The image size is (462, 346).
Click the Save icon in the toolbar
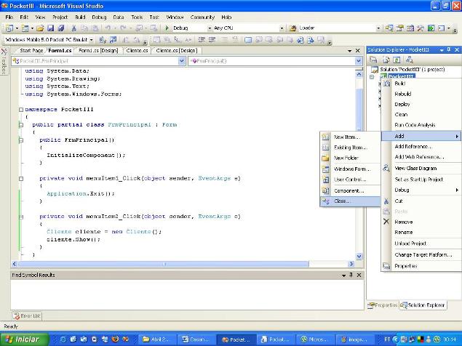point(51,28)
